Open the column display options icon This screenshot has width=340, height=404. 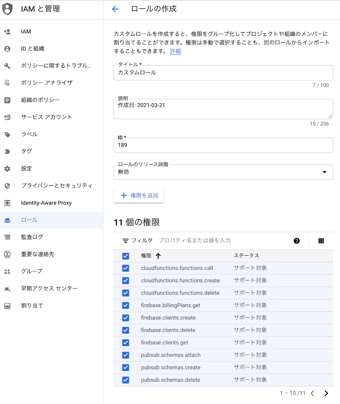pyautogui.click(x=321, y=241)
